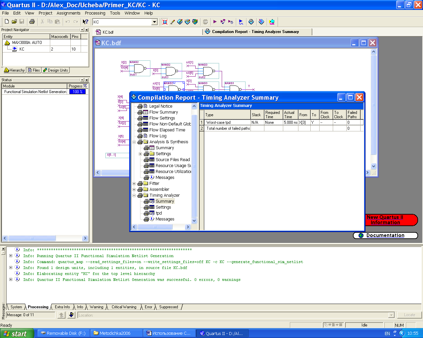The width and height of the screenshot is (423, 338).
Task: Select the Critical Warning messages tab
Action: 124,307
